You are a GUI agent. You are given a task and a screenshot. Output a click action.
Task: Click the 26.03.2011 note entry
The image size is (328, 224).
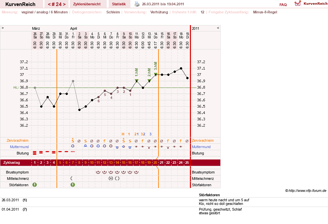pyautogui.click(x=10, y=200)
